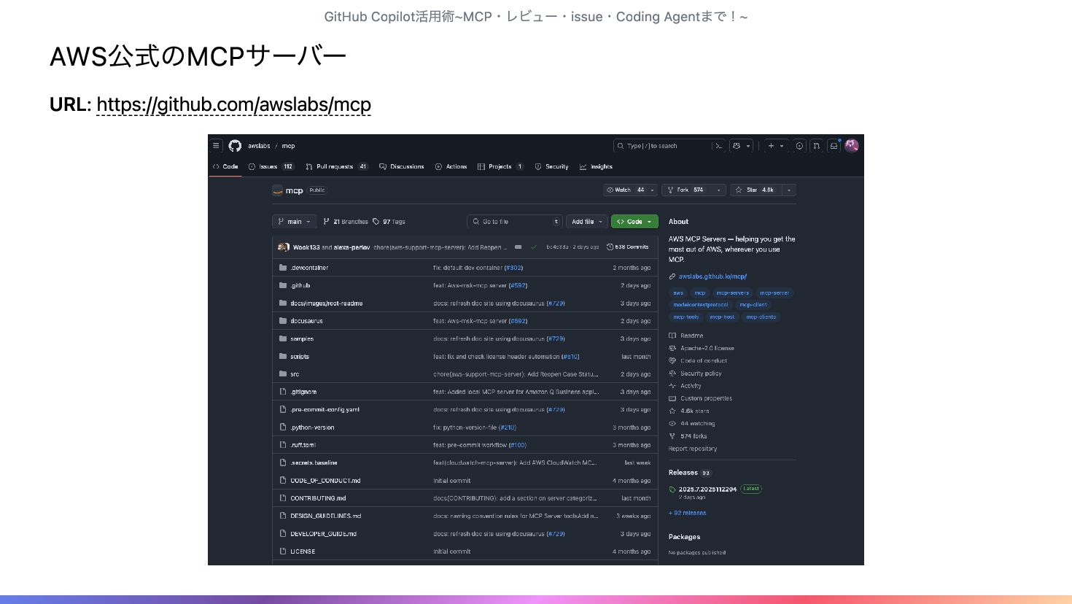Open the Fork dropdown arrow
This screenshot has width=1072, height=604.
[x=719, y=190]
